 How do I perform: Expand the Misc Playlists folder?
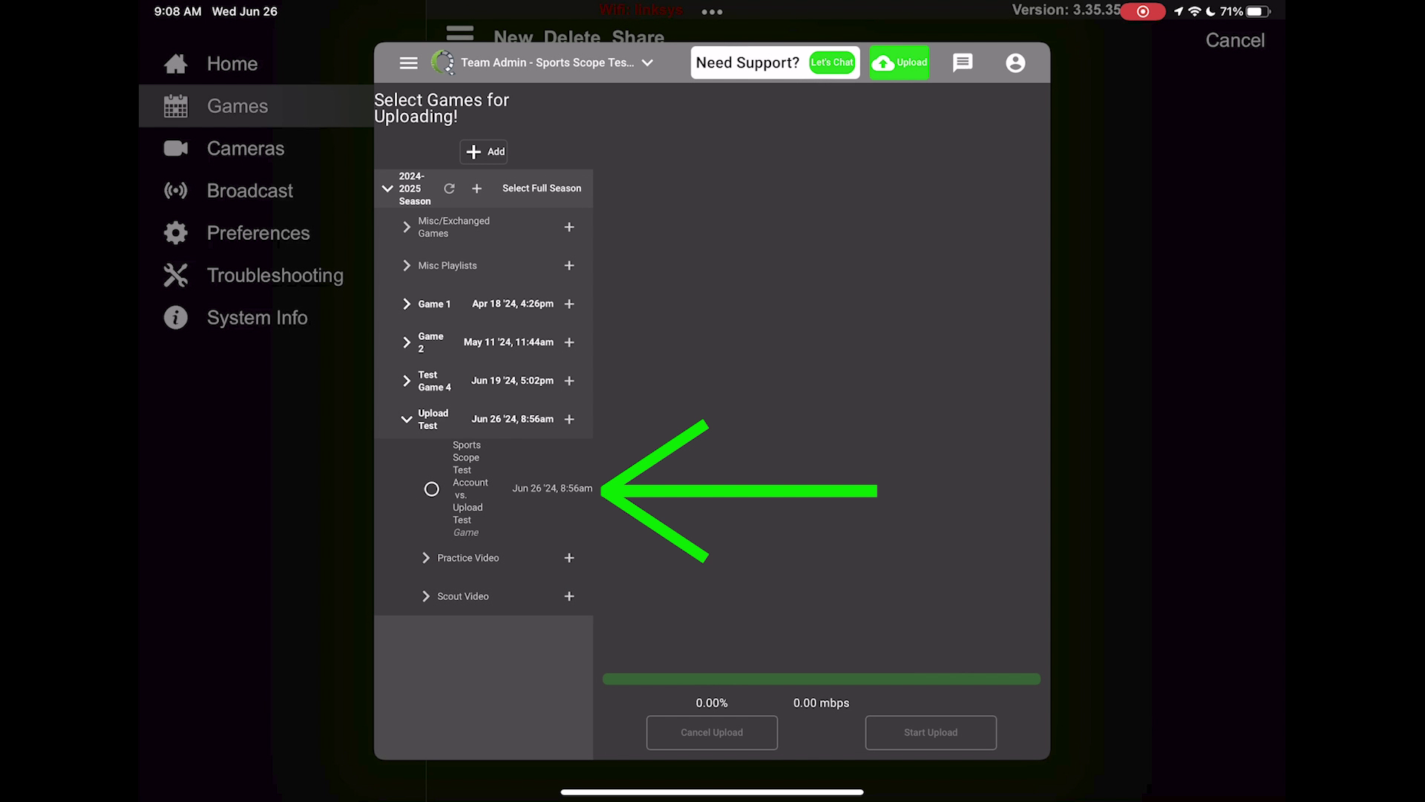coord(407,266)
